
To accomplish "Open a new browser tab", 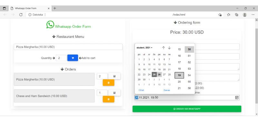I will (x=55, y=8).
